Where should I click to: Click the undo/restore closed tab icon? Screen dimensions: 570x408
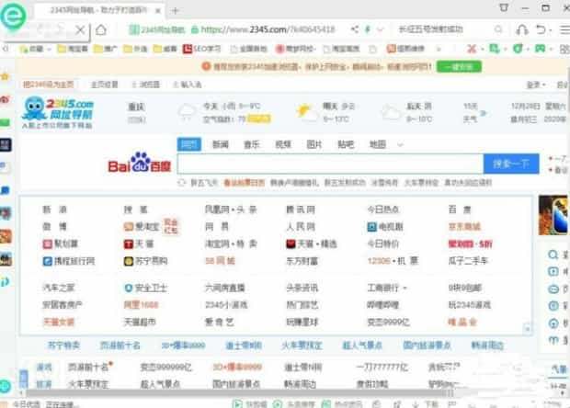point(541,29)
